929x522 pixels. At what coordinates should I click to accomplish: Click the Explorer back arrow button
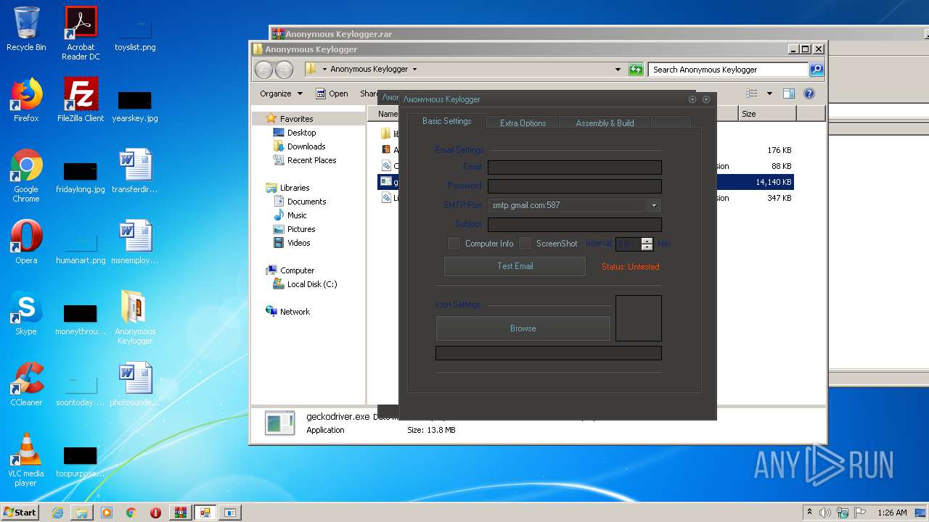[263, 70]
